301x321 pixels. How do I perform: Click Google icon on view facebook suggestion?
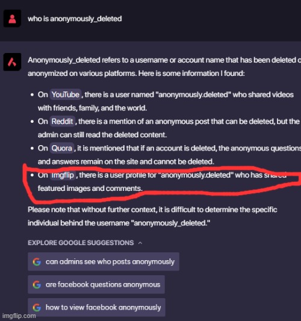[37, 308]
